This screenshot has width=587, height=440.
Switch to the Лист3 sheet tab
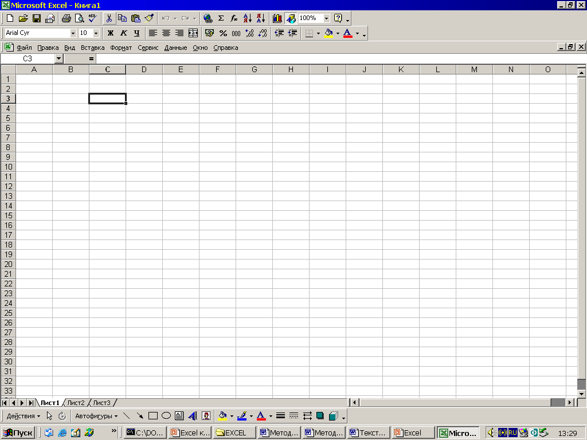click(x=102, y=403)
